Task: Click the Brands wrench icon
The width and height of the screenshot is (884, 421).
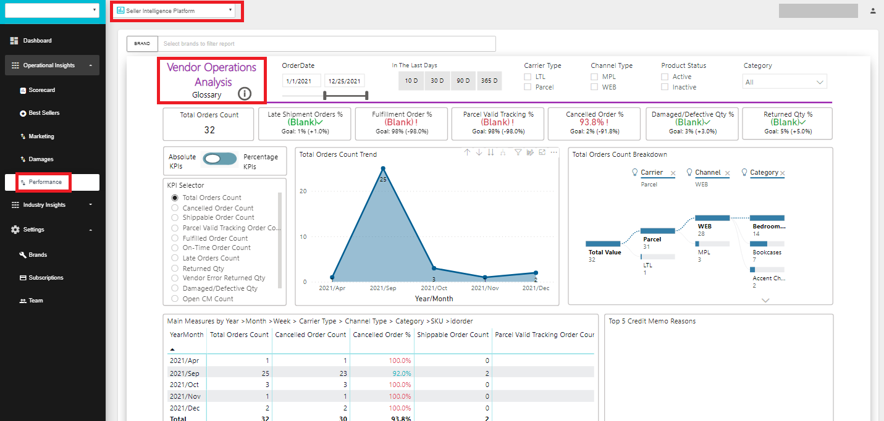Action: 23,255
